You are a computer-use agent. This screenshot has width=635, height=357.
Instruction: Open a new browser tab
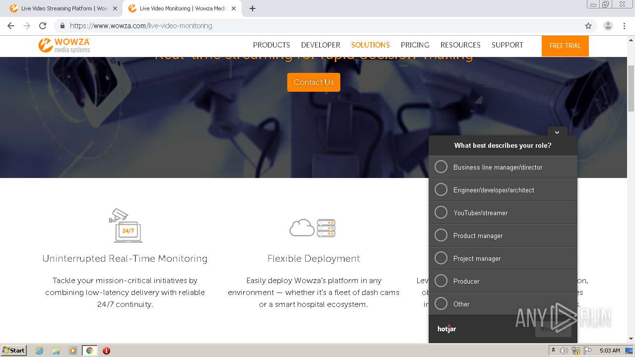tap(253, 8)
